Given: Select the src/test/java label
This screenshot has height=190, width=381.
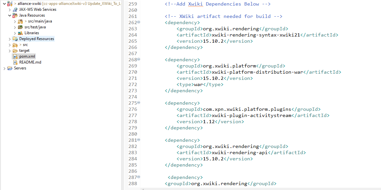Looking at the screenshot, I should coord(35,27).
